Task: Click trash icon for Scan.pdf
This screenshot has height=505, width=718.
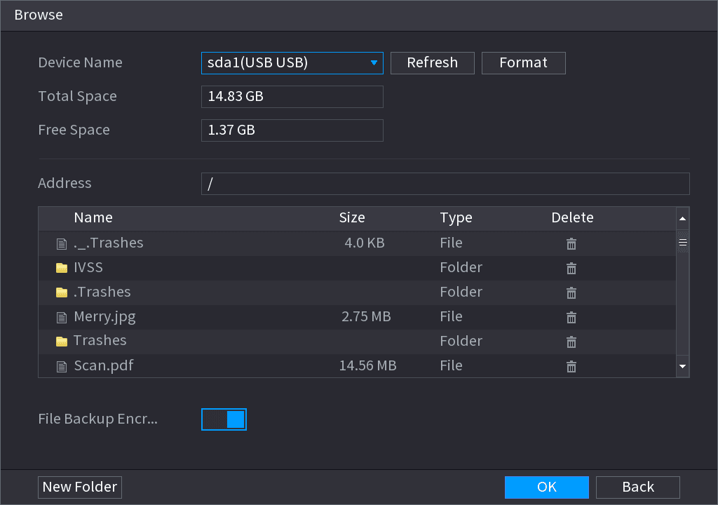Action: pos(571,366)
